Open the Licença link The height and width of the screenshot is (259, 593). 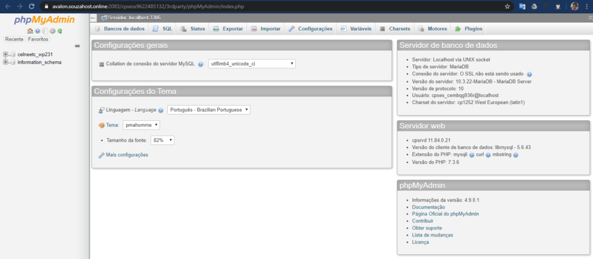pos(420,242)
